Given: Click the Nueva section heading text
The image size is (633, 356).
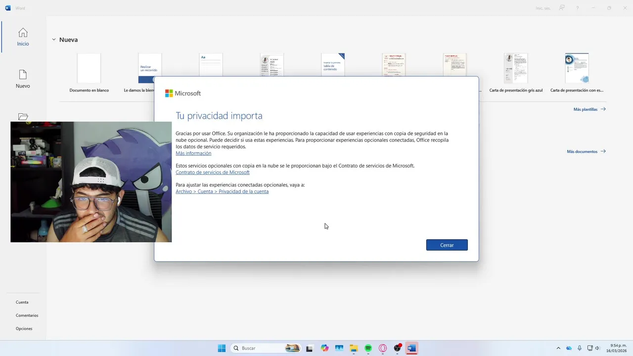Looking at the screenshot, I should (x=68, y=40).
